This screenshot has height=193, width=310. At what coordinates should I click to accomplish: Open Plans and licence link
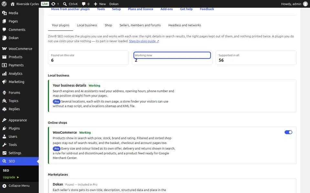point(140,9)
